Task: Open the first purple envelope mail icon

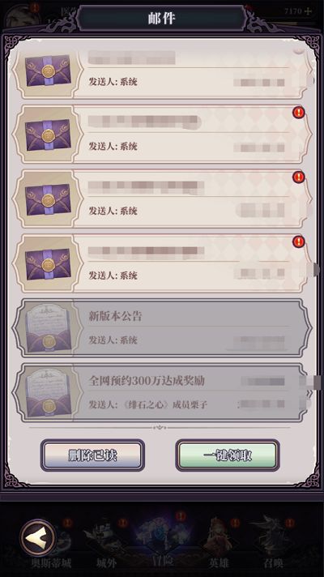Action: tap(48, 71)
